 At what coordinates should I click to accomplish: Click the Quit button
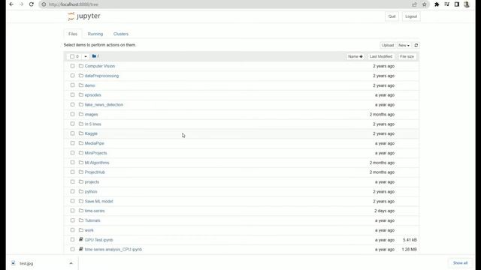tap(392, 16)
